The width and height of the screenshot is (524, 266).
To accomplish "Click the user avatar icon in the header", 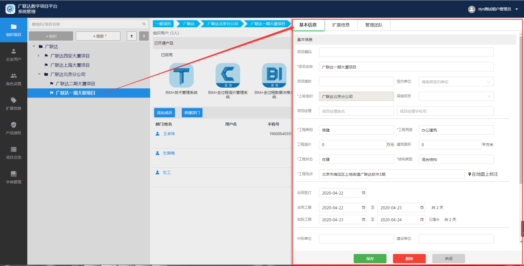I will tap(472, 9).
